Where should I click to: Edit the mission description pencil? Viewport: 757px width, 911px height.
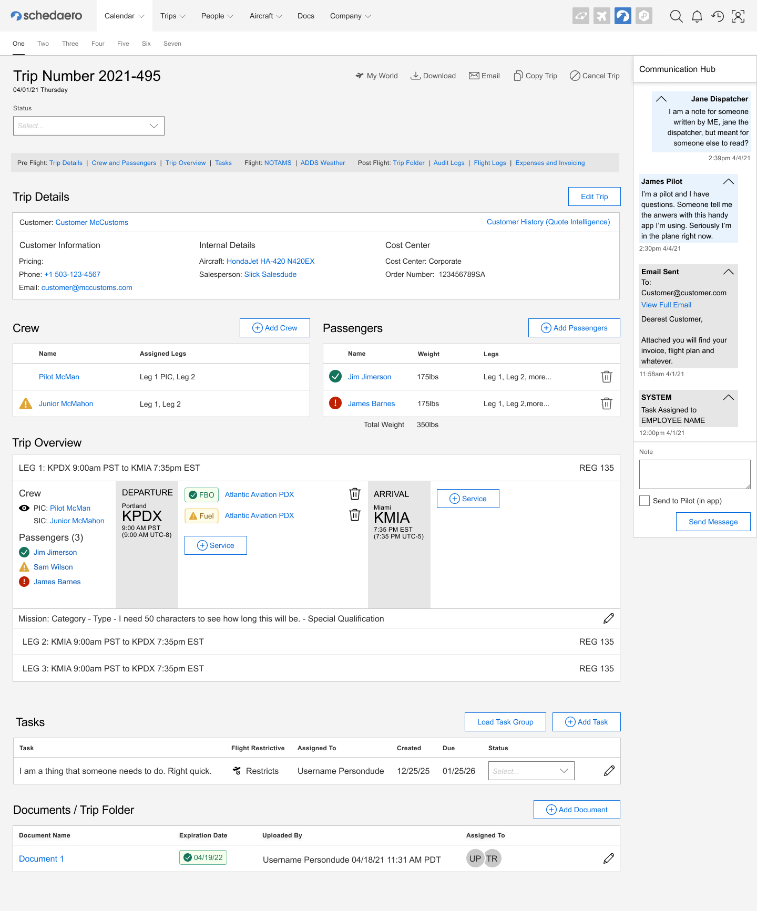click(608, 619)
